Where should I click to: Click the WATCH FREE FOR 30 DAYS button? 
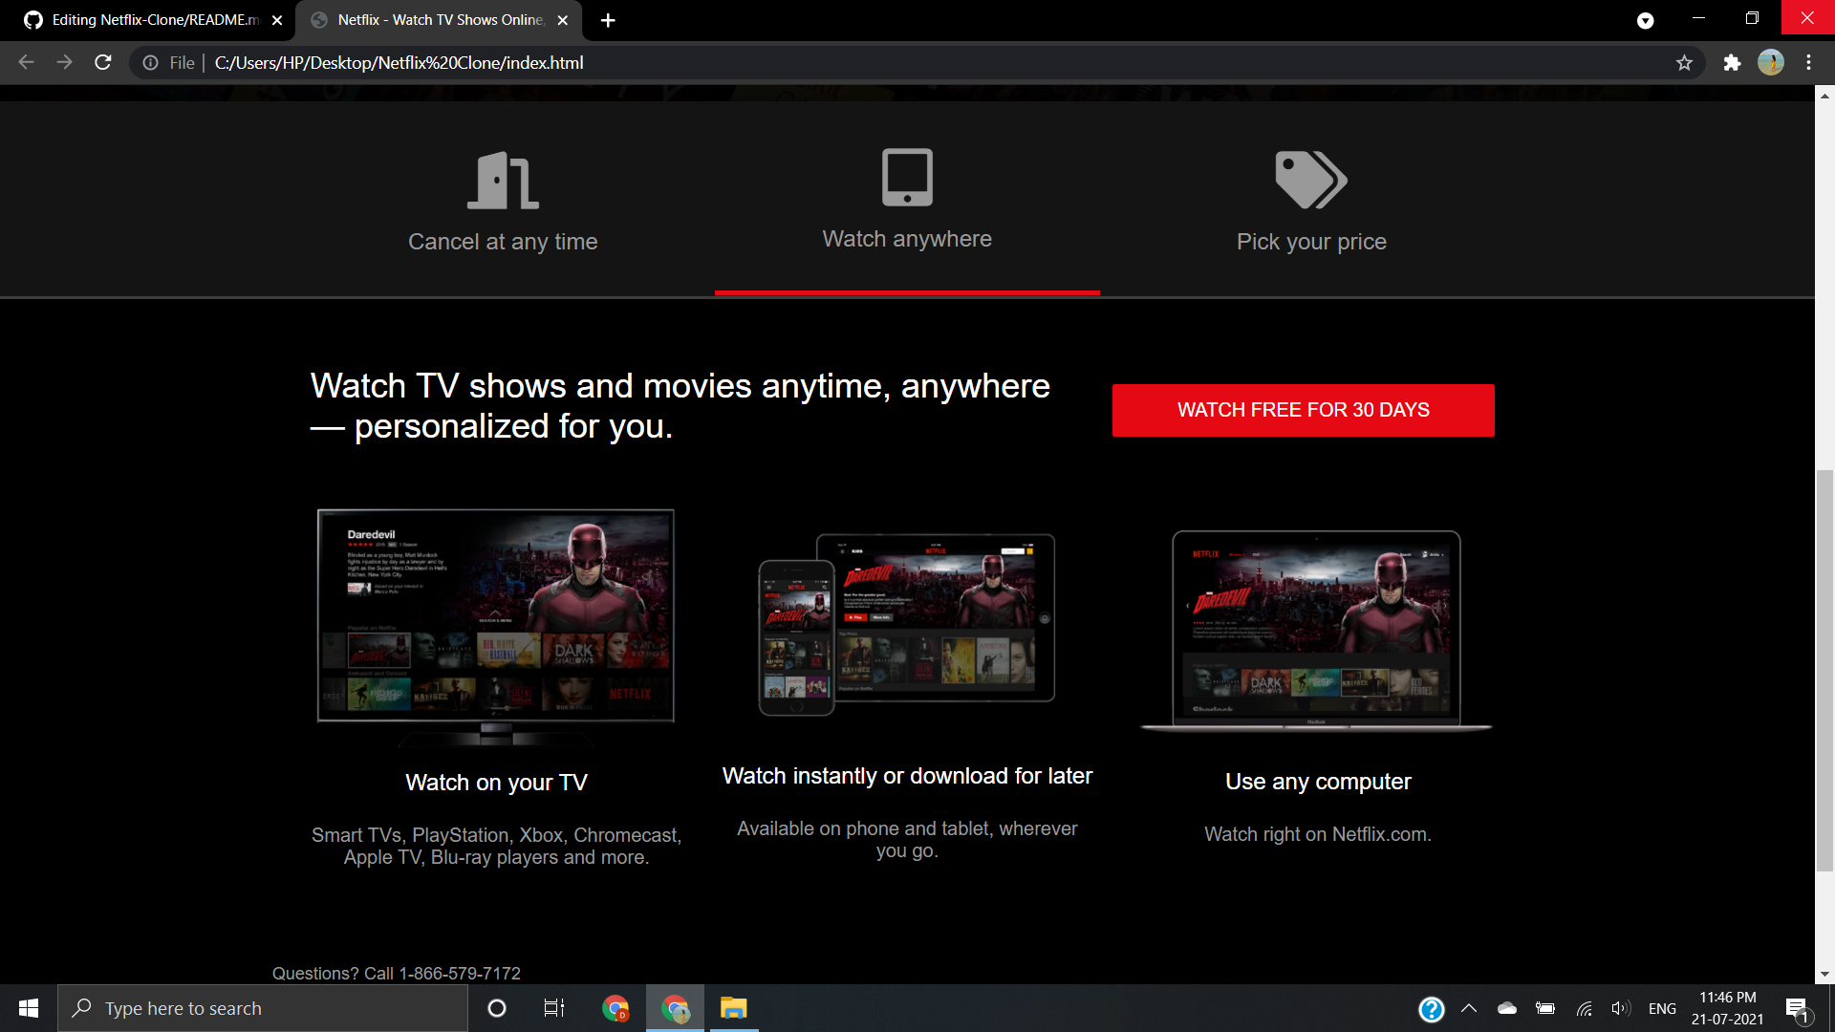tap(1302, 410)
